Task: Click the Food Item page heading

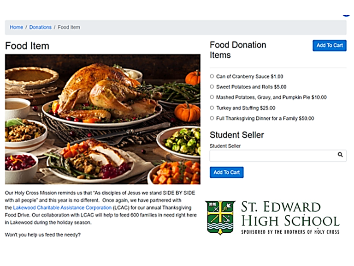Action: pyautogui.click(x=27, y=46)
